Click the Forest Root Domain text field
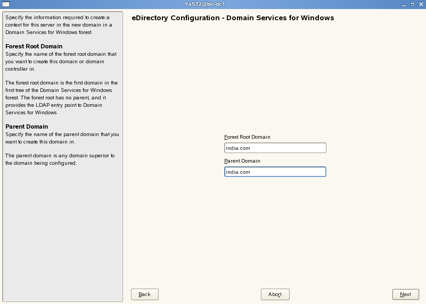 275,148
